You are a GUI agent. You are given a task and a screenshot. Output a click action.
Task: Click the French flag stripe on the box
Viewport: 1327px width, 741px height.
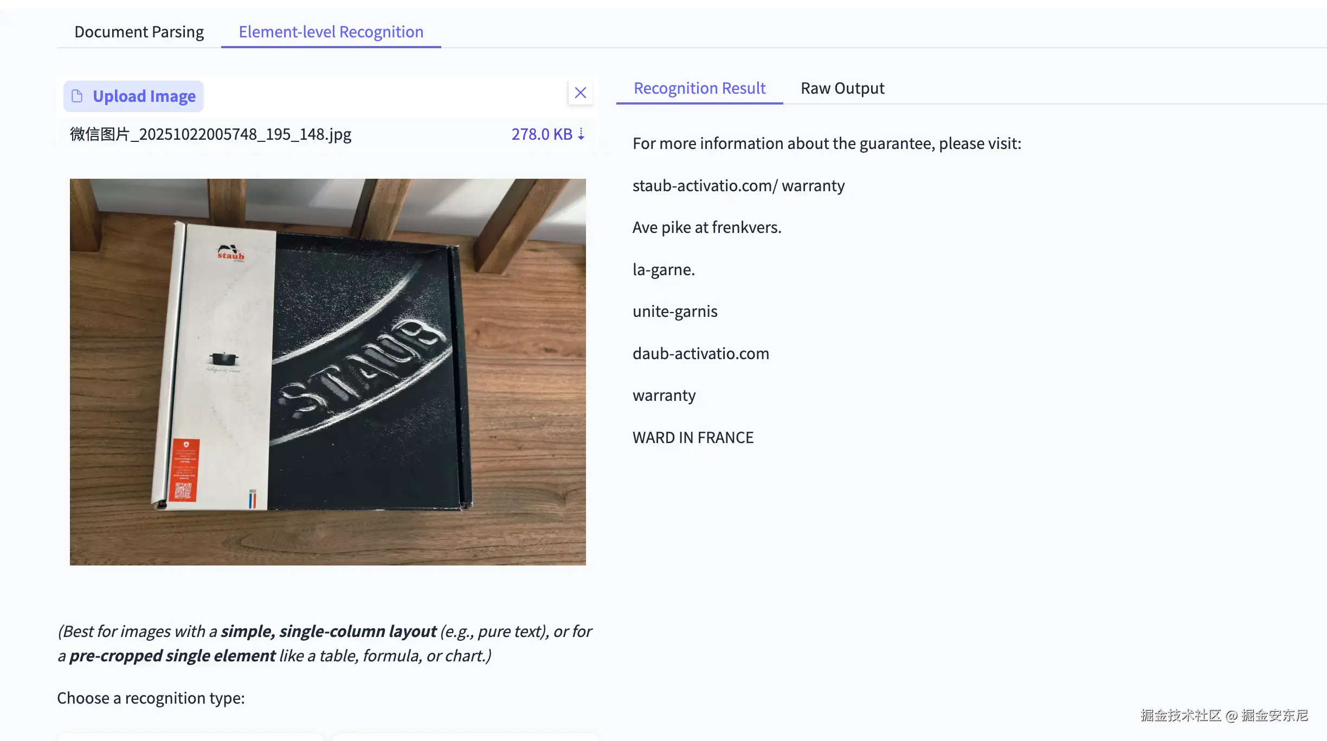252,499
